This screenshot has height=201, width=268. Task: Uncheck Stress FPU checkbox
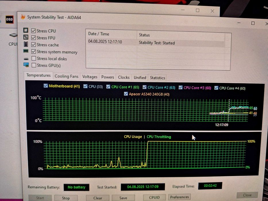[x=34, y=38]
